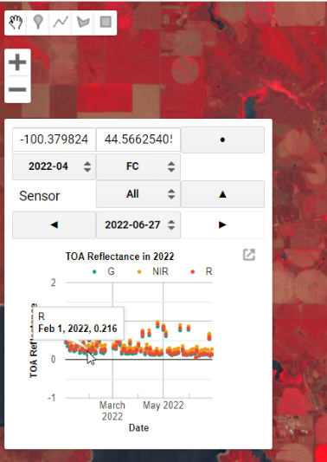Select the hand pan tool

[16, 23]
